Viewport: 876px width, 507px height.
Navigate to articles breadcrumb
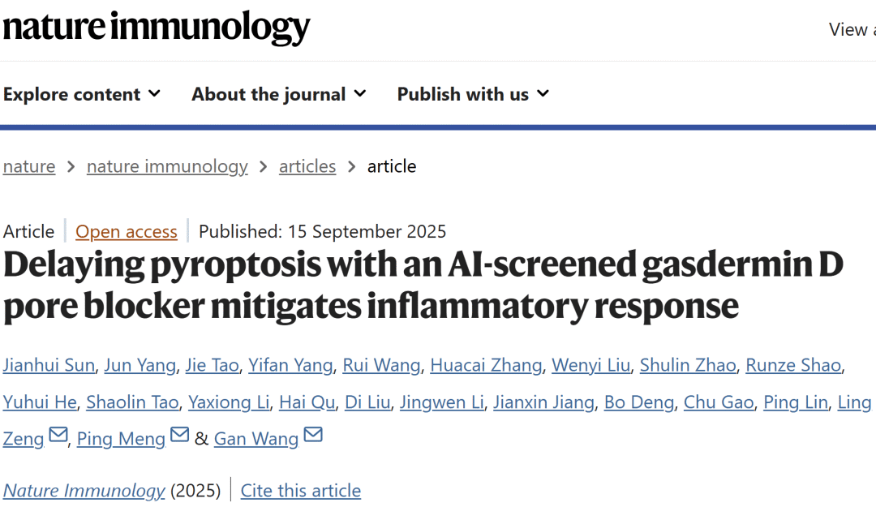[x=307, y=166]
